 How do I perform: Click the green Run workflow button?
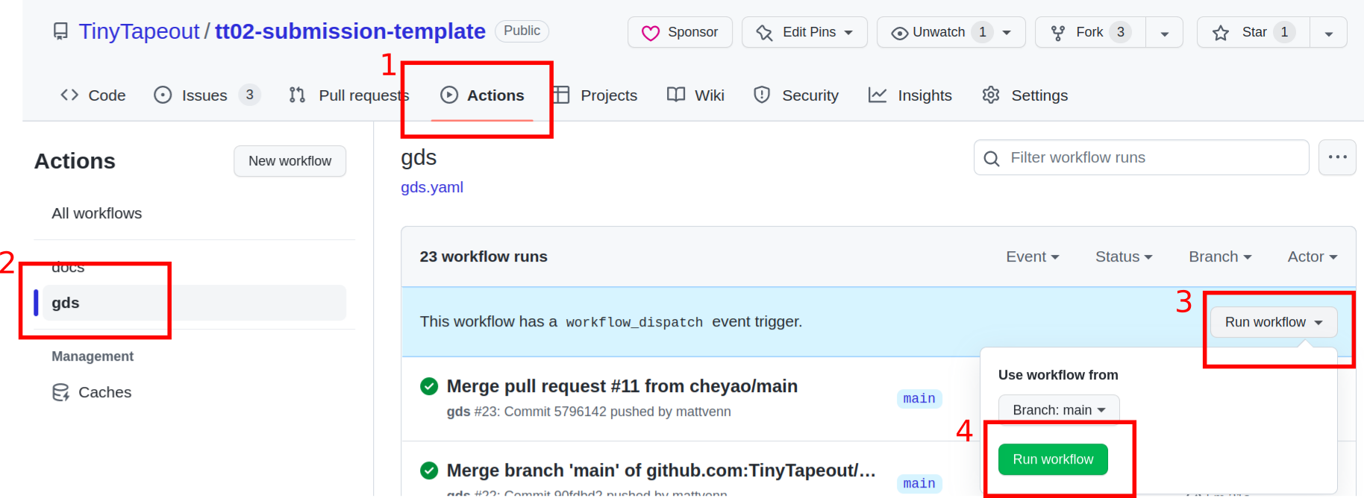pyautogui.click(x=1053, y=459)
